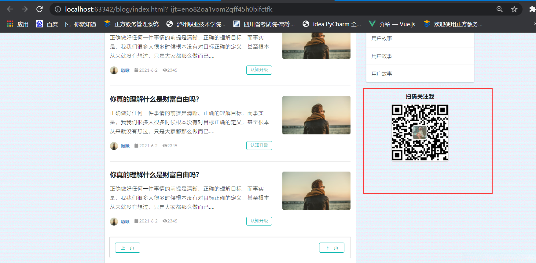Select the middle 用户故事 sidebar item

420,56
